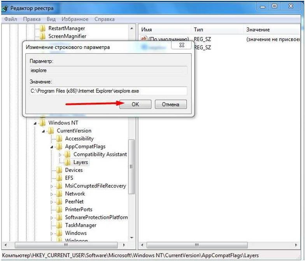The width and height of the screenshot is (305, 261).
Task: Collapse the Windows NT tree node
Action: (x=35, y=123)
